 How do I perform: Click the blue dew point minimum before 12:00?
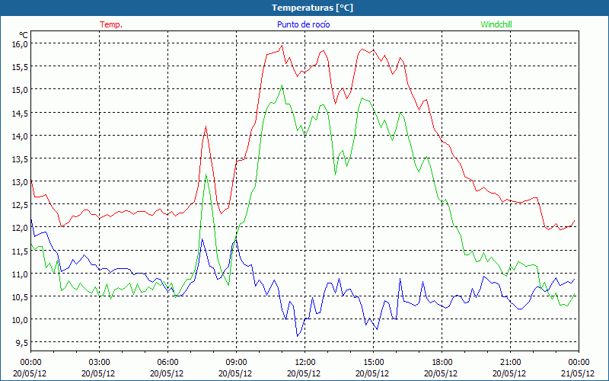(x=297, y=336)
